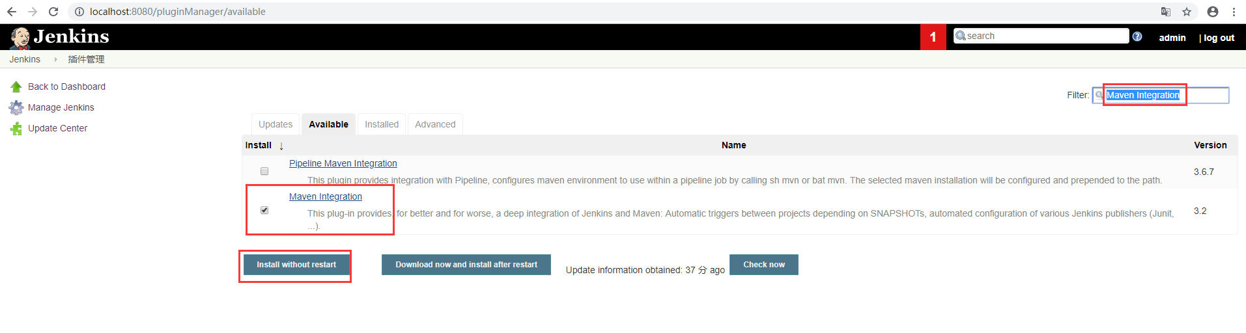
Task: Bookmark this page with the star icon
Action: coord(1187,12)
